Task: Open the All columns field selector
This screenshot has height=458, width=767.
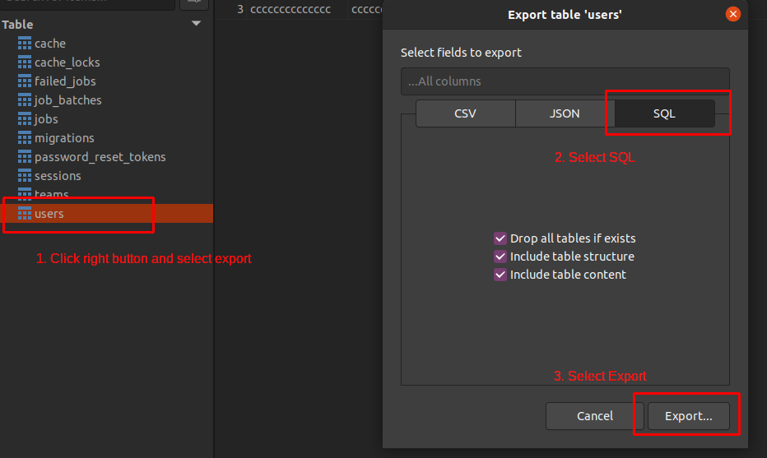Action: click(565, 81)
